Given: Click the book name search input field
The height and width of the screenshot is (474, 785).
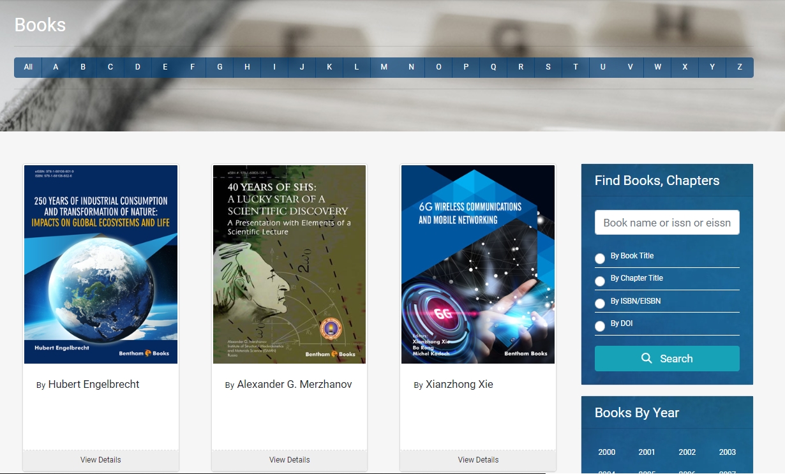Looking at the screenshot, I should click(x=667, y=223).
